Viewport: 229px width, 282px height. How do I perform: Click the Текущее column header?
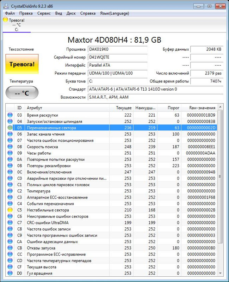[x=121, y=108]
